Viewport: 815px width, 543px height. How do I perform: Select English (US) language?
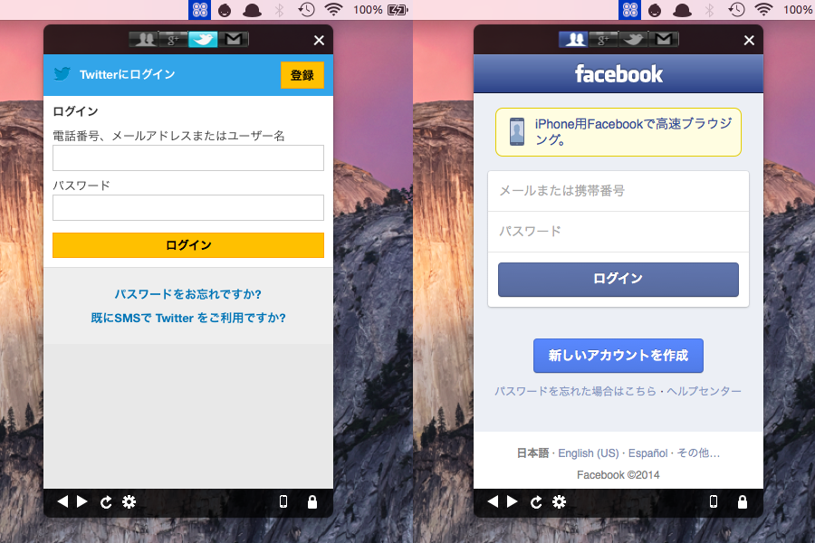[x=589, y=453]
